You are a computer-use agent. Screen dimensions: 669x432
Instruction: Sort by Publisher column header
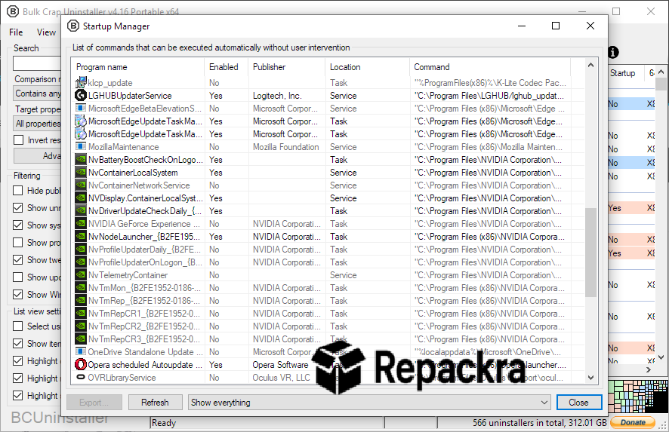tap(286, 67)
